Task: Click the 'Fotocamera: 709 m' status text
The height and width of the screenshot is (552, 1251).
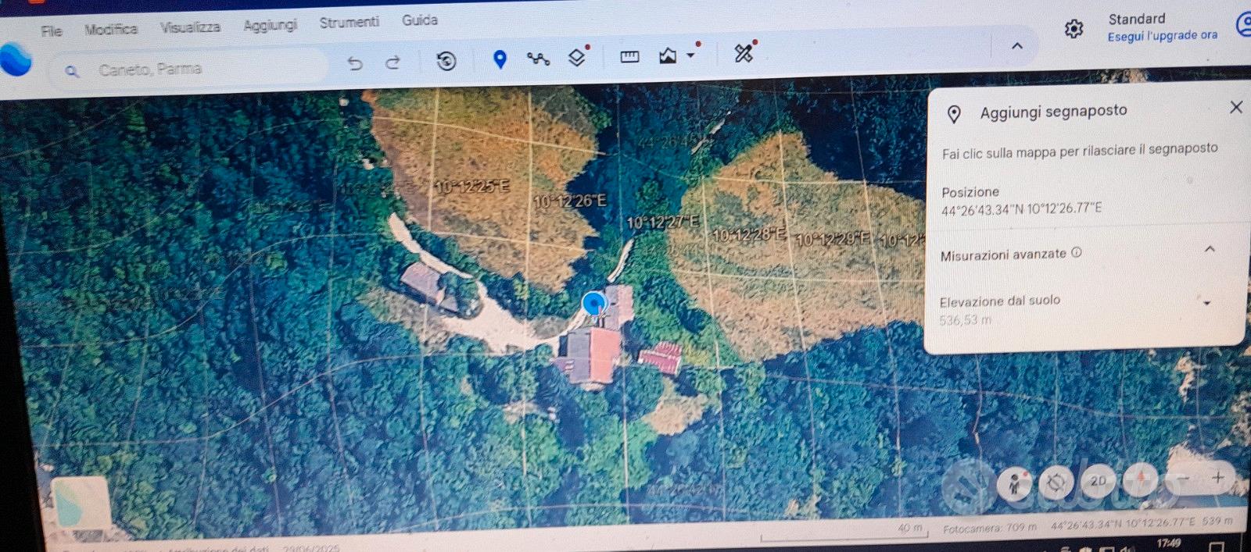Action: (989, 529)
